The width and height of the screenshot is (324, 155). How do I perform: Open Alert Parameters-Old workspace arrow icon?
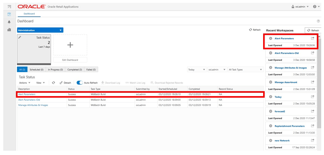[x=312, y=53]
